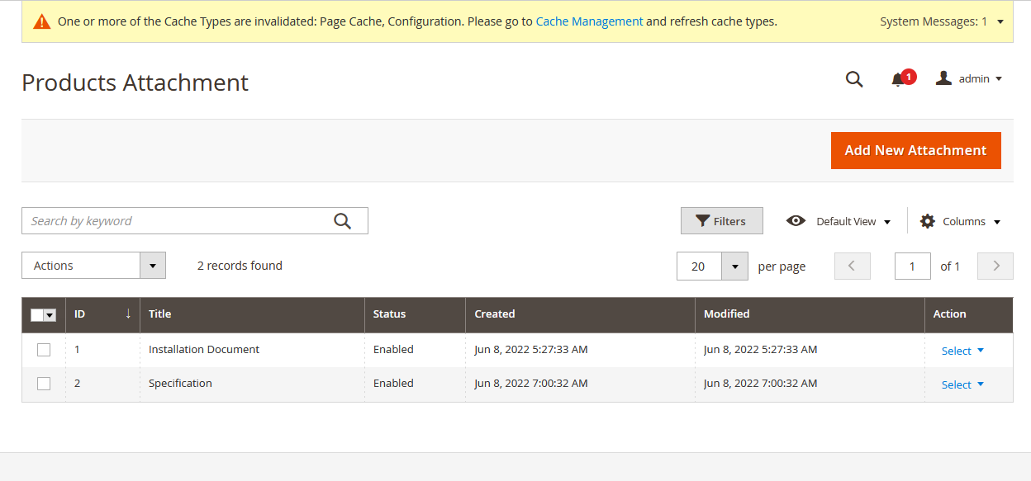Click the keyword search magnifier icon
The width and height of the screenshot is (1031, 481).
click(x=342, y=220)
